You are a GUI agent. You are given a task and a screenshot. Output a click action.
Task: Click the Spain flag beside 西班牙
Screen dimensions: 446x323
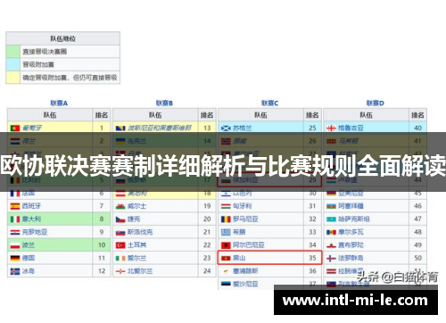click(15, 206)
